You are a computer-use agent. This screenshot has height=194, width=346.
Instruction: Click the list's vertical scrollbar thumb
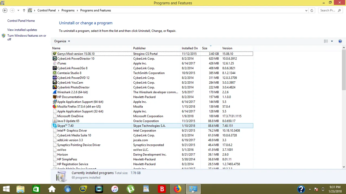point(344,70)
